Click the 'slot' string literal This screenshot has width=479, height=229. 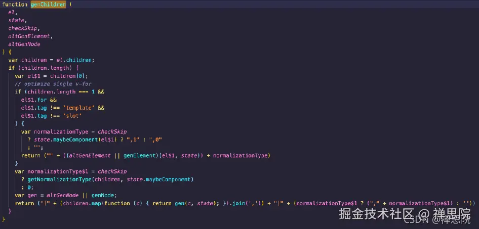coord(72,116)
